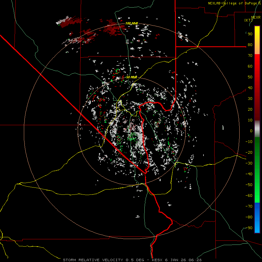Click the positive 80 scale label
262x262 pixels.
[250, 45]
